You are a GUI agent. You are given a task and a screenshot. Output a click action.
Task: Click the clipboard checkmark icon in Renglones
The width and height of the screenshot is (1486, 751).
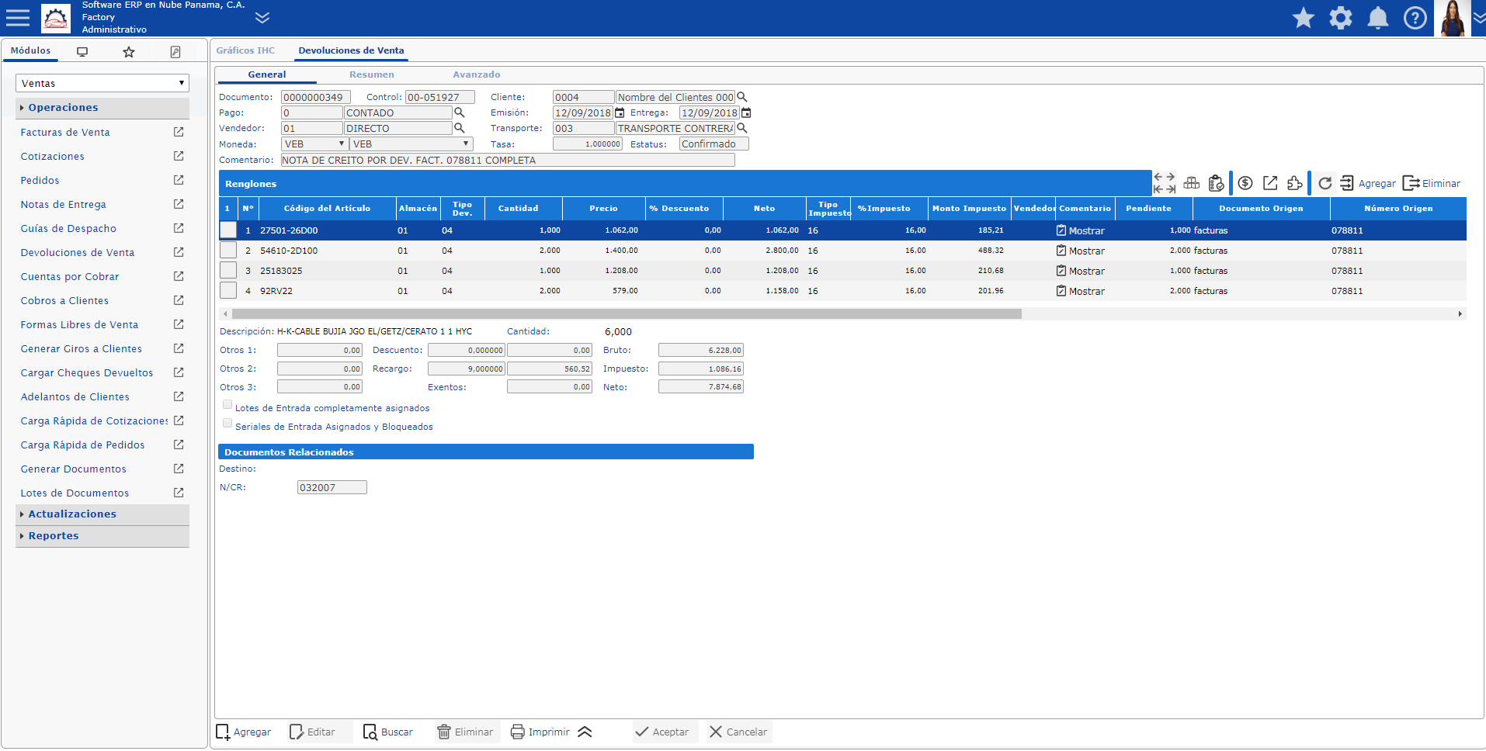[1217, 183]
